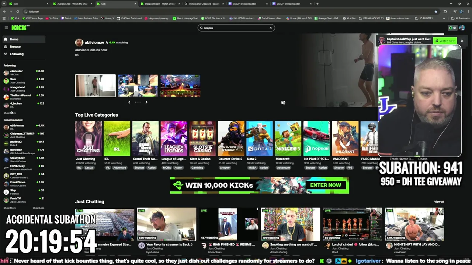The width and height of the screenshot is (472, 265).
Task: Go to next featured carousel slide
Action: pos(146,102)
